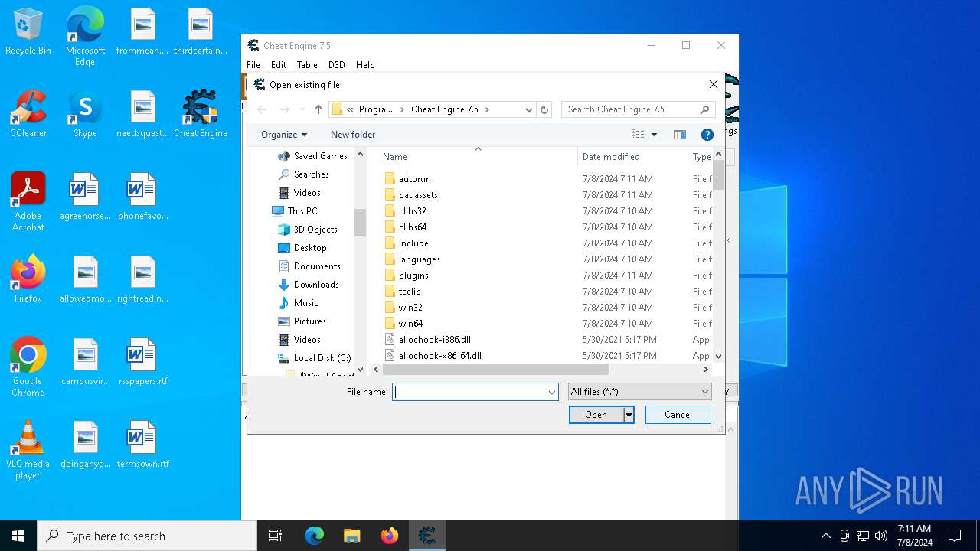The image size is (980, 551).
Task: Click the Cheat Engine taskbar icon
Action: 427,536
